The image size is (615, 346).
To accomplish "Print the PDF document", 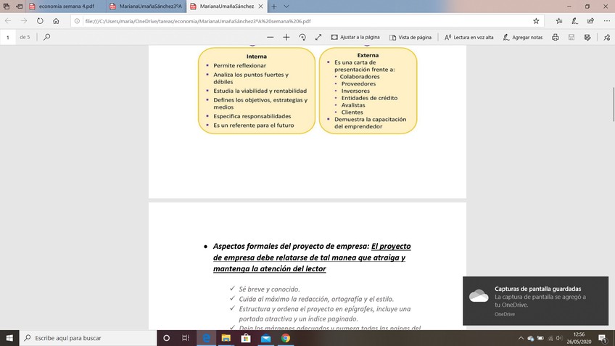I will click(x=555, y=37).
